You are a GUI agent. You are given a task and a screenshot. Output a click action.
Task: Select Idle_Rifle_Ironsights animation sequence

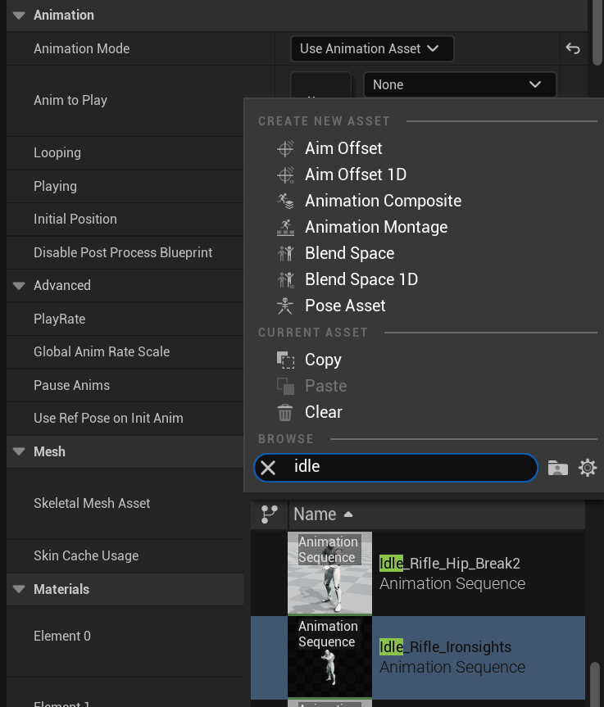pyautogui.click(x=418, y=657)
